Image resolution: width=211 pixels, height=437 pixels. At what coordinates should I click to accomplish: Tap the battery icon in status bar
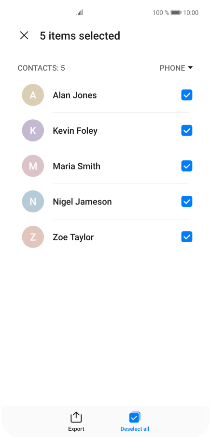pos(176,13)
